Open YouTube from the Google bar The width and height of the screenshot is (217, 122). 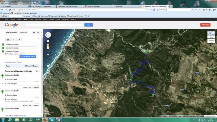click(38, 20)
